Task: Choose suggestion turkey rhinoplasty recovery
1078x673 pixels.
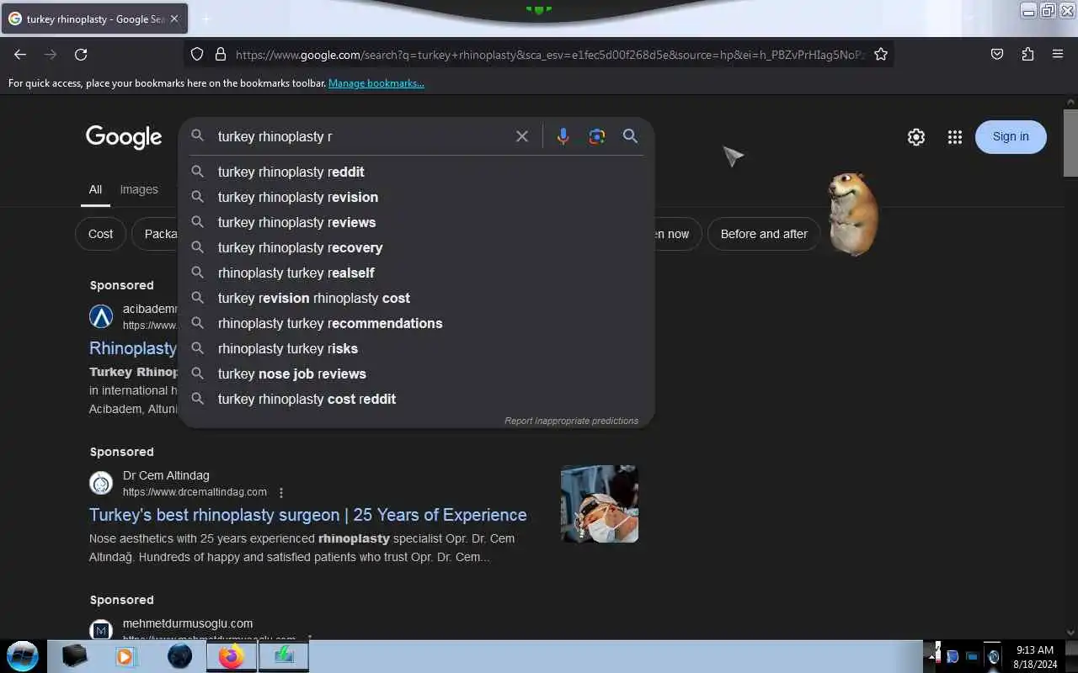Action: click(417, 247)
